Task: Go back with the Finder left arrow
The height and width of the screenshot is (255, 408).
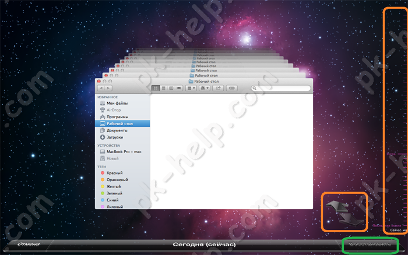Action: [x=101, y=88]
